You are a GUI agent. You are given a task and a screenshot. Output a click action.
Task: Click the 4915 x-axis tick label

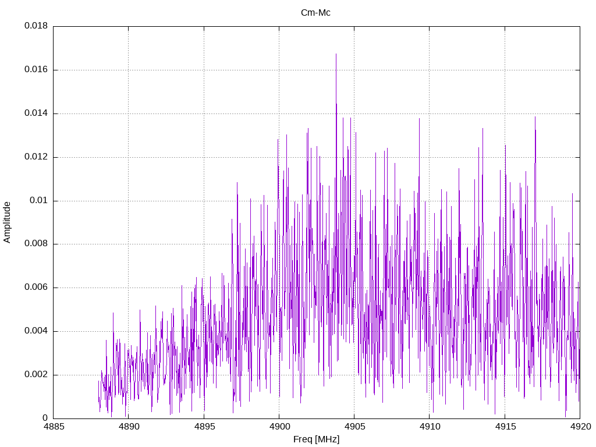pyautogui.click(x=505, y=427)
